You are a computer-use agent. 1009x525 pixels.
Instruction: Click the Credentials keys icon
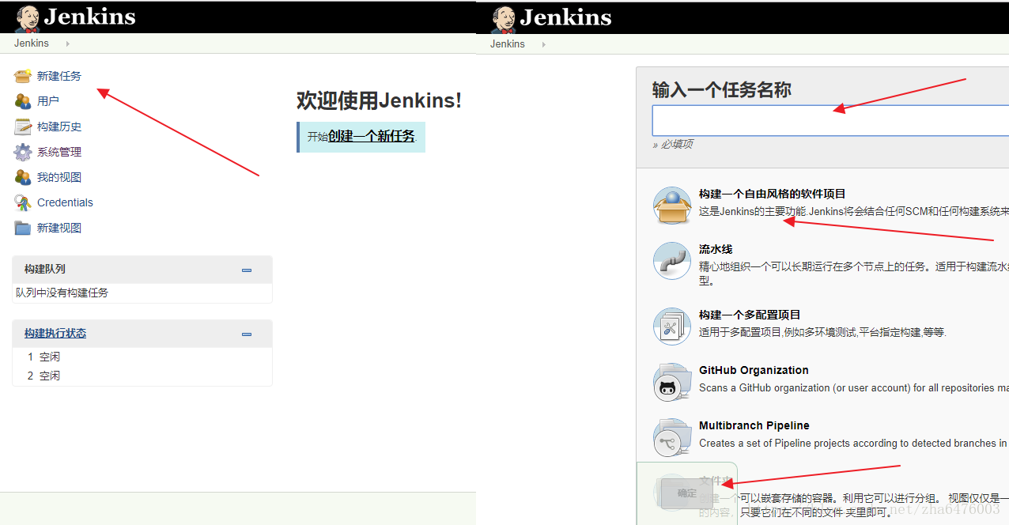coord(23,202)
